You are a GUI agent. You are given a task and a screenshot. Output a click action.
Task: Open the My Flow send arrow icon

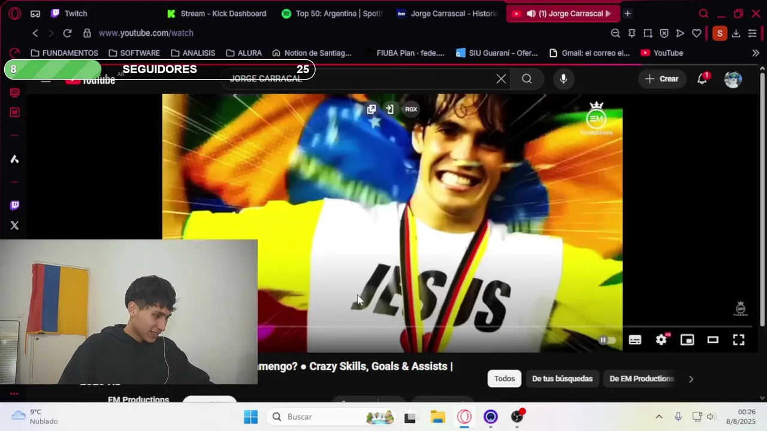point(680,34)
